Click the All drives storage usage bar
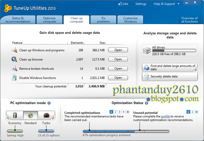The width and height of the screenshot is (204, 141). 174,51
